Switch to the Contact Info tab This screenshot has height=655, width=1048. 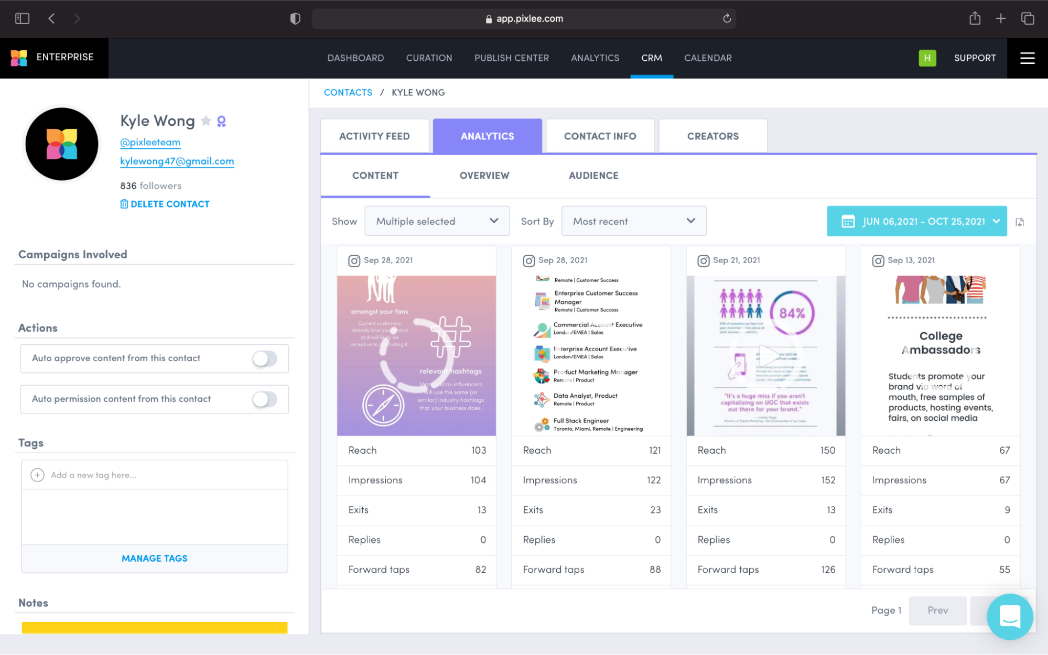coord(600,136)
